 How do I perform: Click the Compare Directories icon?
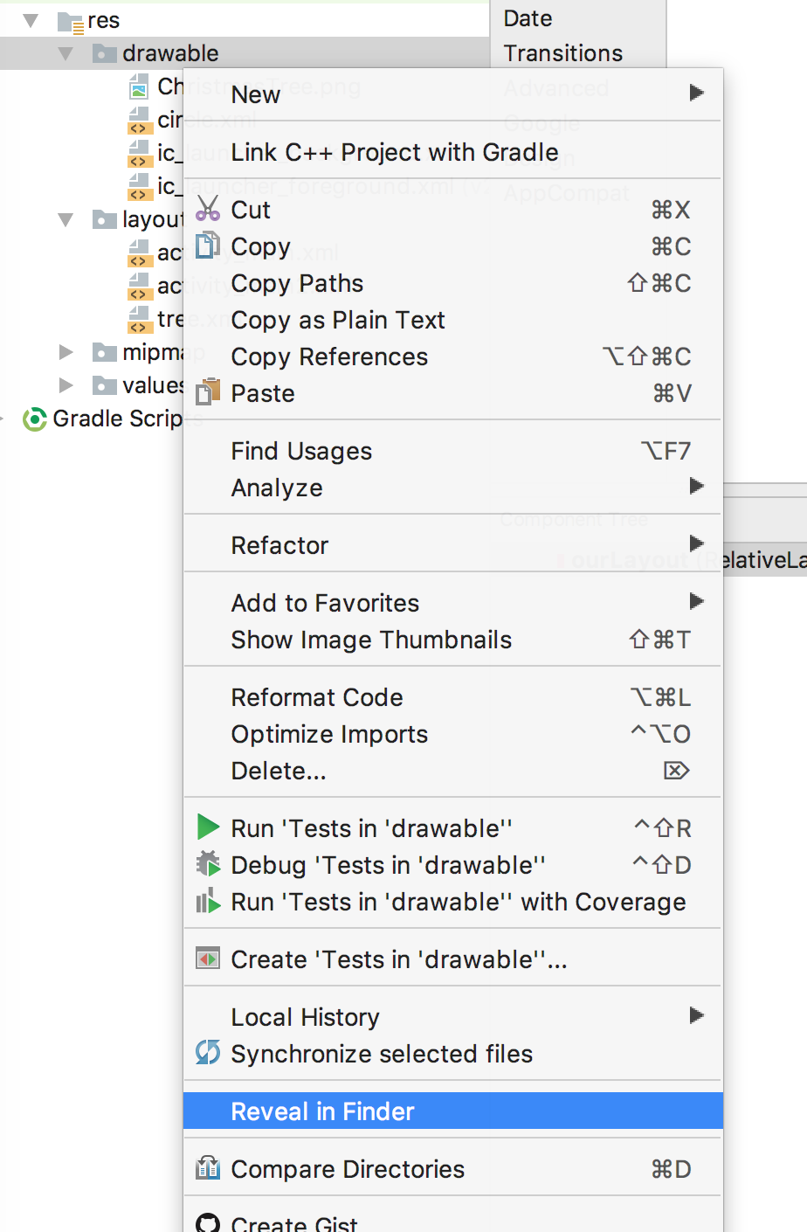click(208, 1167)
